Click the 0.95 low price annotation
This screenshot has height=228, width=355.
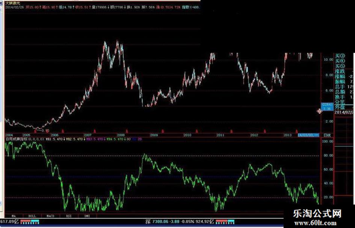pyautogui.click(x=46, y=131)
